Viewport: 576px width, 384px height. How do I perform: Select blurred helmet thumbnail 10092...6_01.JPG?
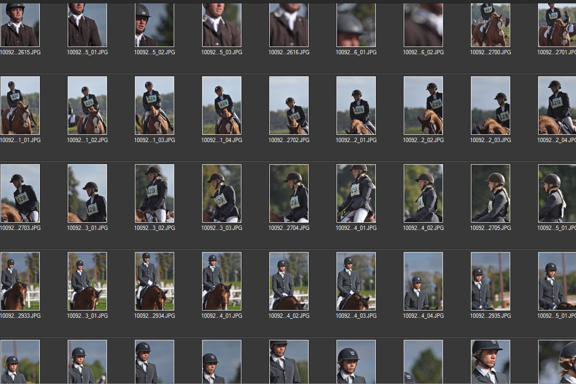pyautogui.click(x=356, y=25)
